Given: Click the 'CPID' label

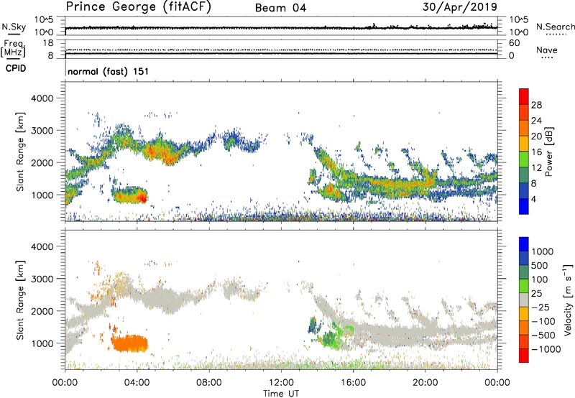Looking at the screenshot, I should click(x=16, y=68).
